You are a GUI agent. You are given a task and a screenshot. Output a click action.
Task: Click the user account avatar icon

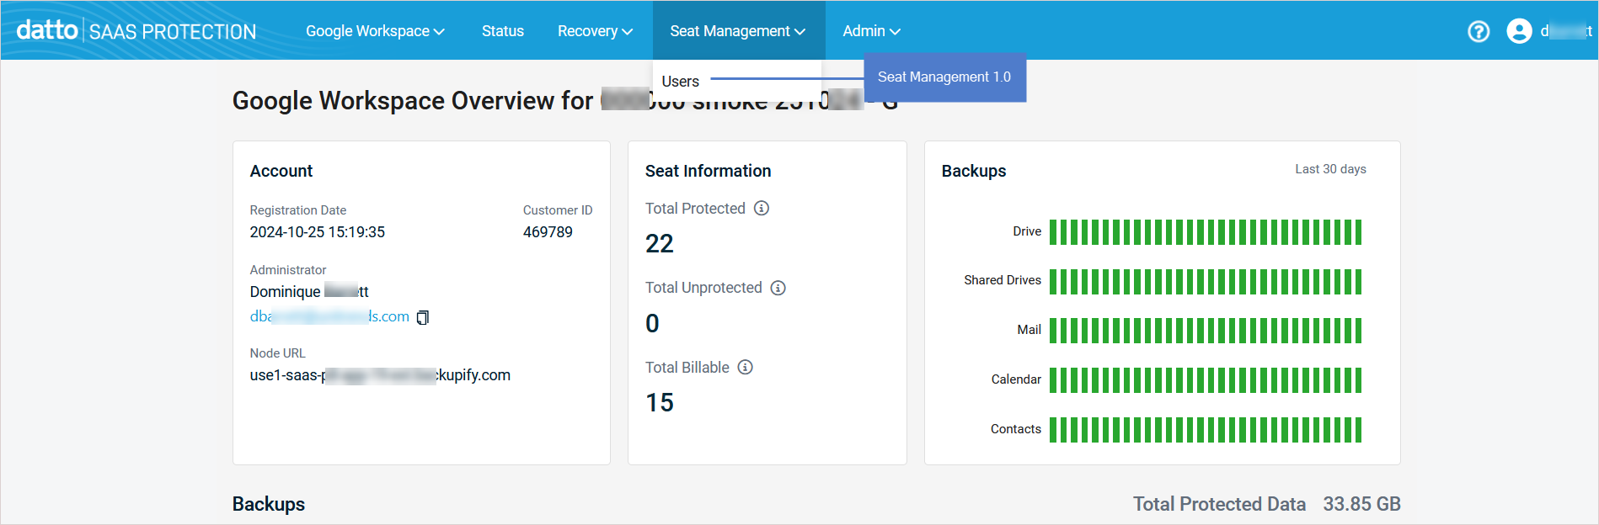point(1519,31)
